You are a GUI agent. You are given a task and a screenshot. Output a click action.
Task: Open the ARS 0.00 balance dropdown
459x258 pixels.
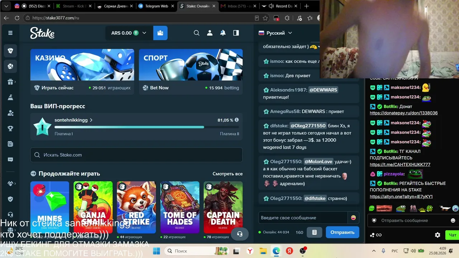(x=128, y=33)
